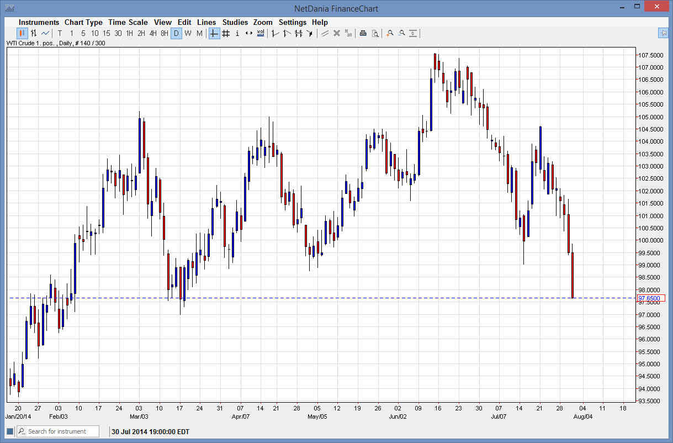Open the Zoom menu options
Viewport: 673px width, 443px height.
click(x=263, y=22)
